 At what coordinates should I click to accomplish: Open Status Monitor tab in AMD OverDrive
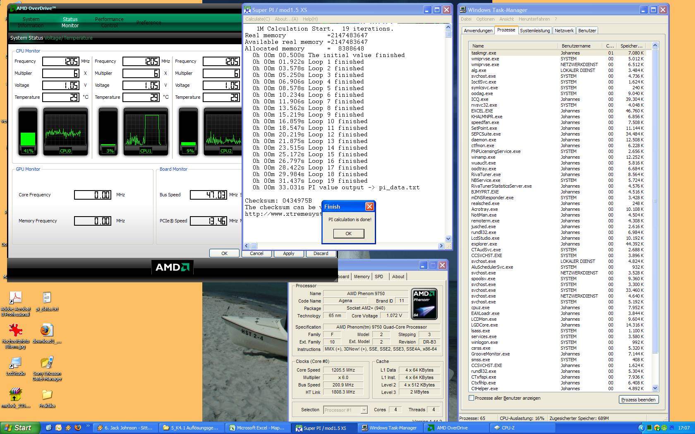pos(70,22)
